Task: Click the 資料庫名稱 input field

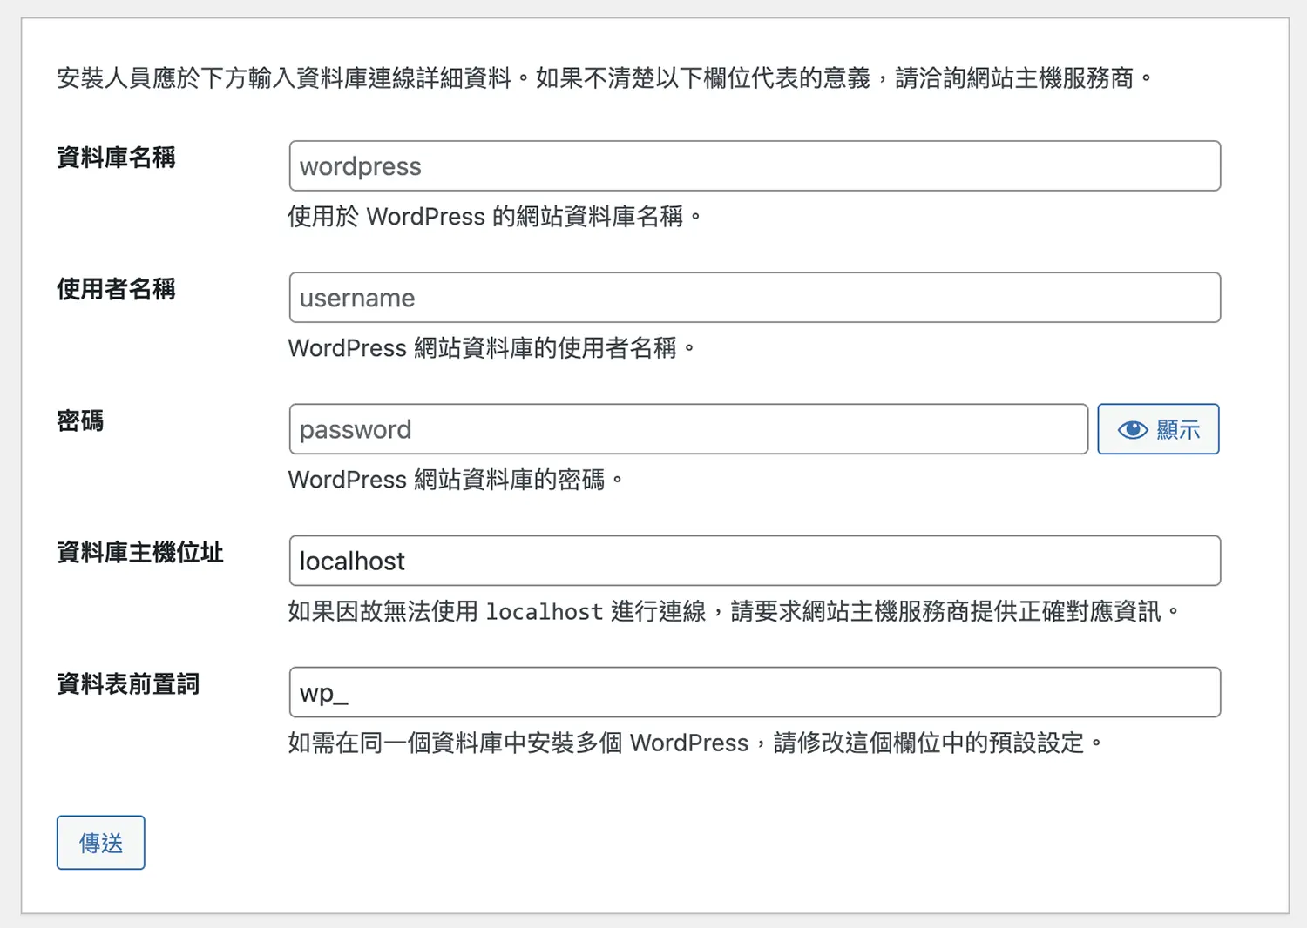Action: 755,166
